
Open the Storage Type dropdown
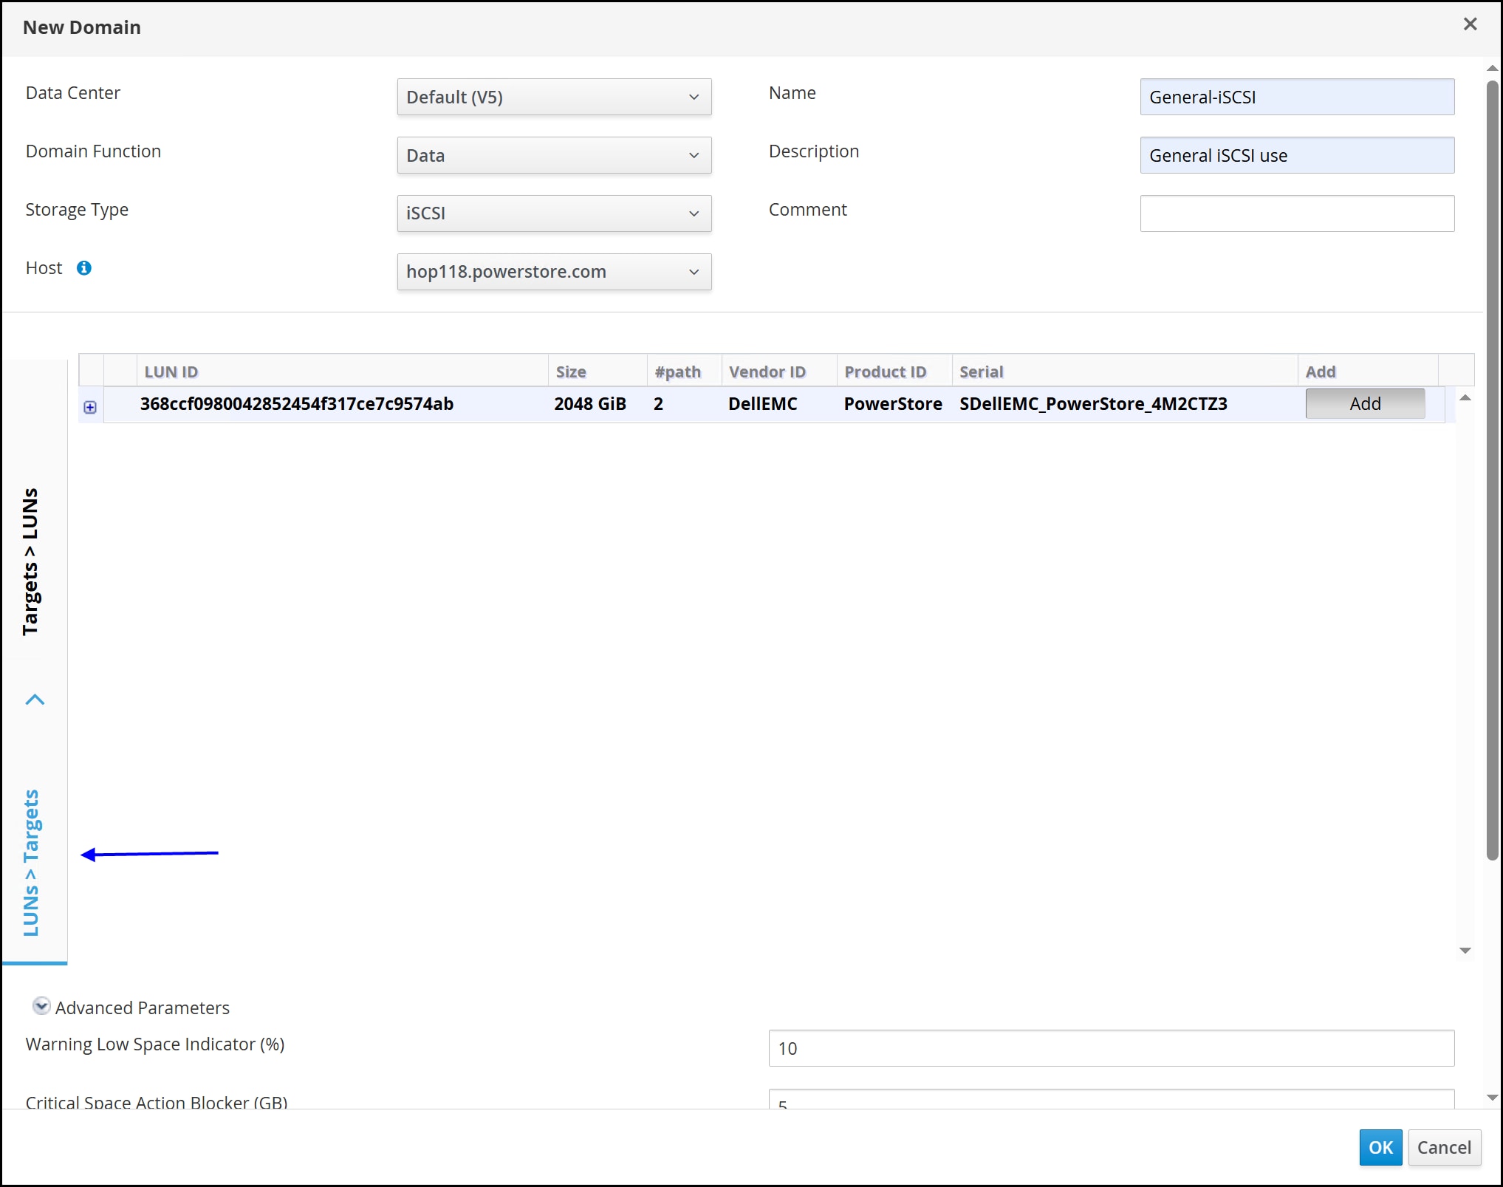pos(554,213)
